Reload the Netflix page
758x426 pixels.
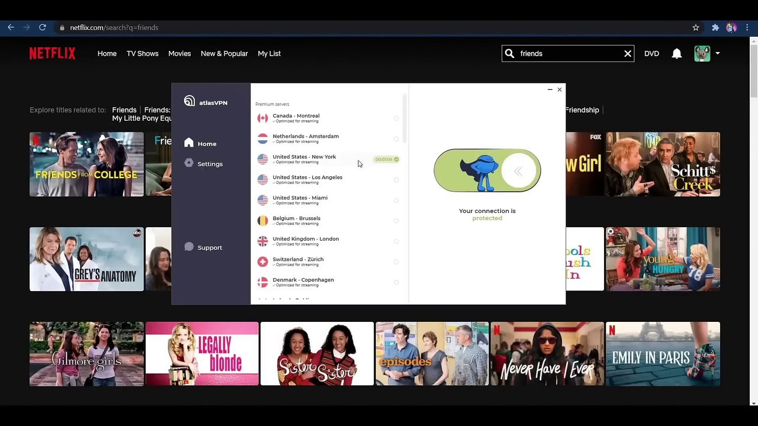43,27
